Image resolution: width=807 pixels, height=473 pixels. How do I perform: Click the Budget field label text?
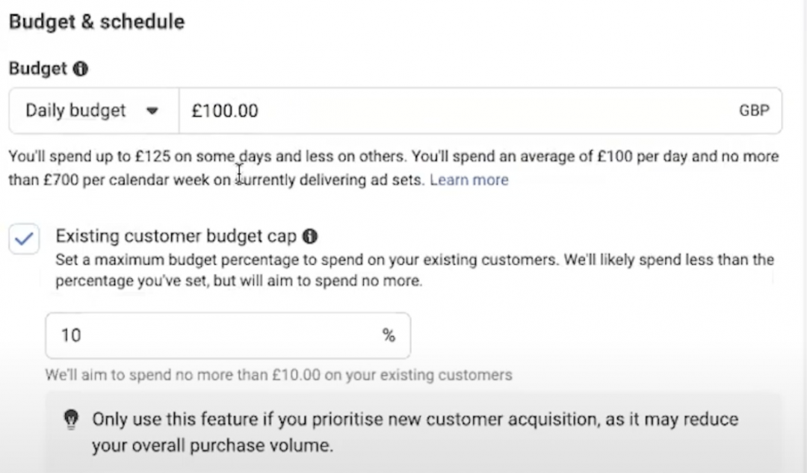click(x=38, y=69)
